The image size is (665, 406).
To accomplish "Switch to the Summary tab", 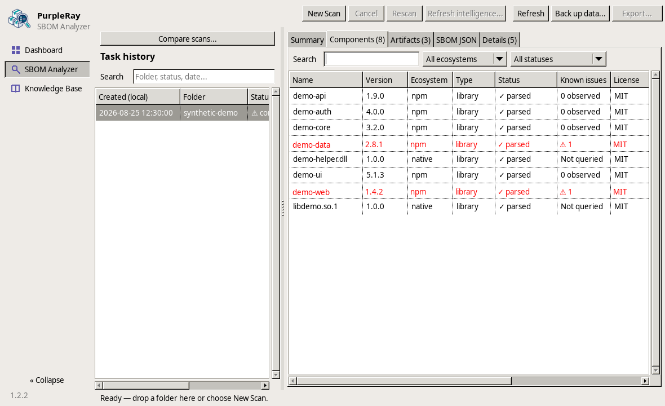I will (x=307, y=40).
